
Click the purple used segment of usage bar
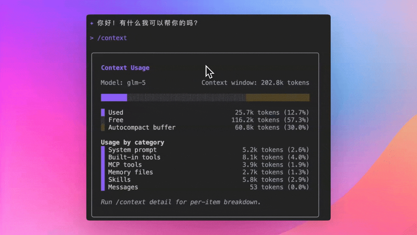[114, 98]
